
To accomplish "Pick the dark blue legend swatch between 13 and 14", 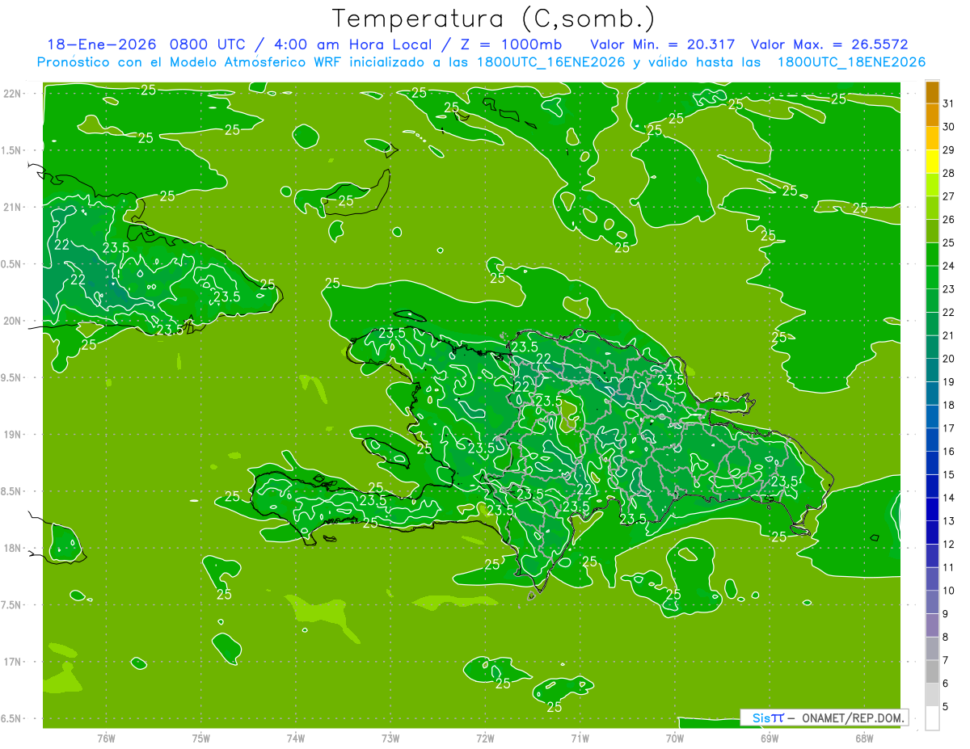I will pos(932,510).
